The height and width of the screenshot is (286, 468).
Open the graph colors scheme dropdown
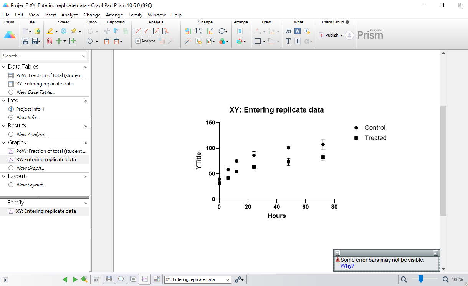tap(227, 41)
